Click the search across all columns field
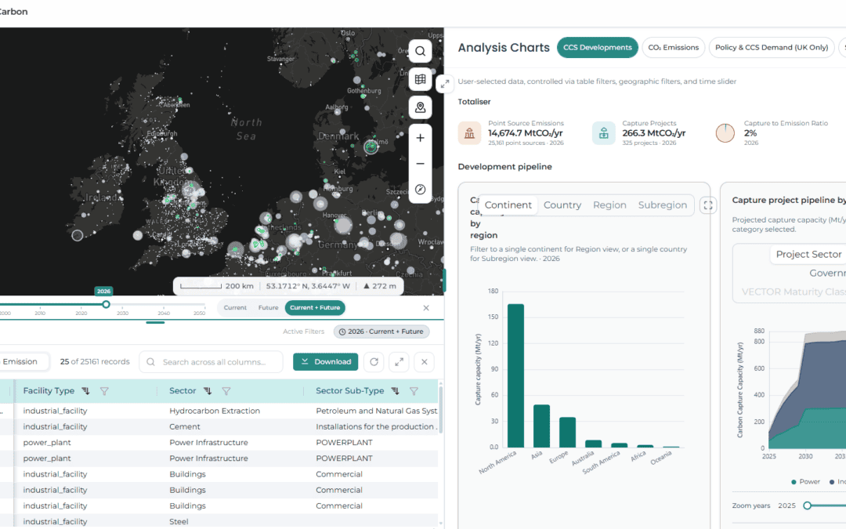The height and width of the screenshot is (529, 846). (211, 361)
